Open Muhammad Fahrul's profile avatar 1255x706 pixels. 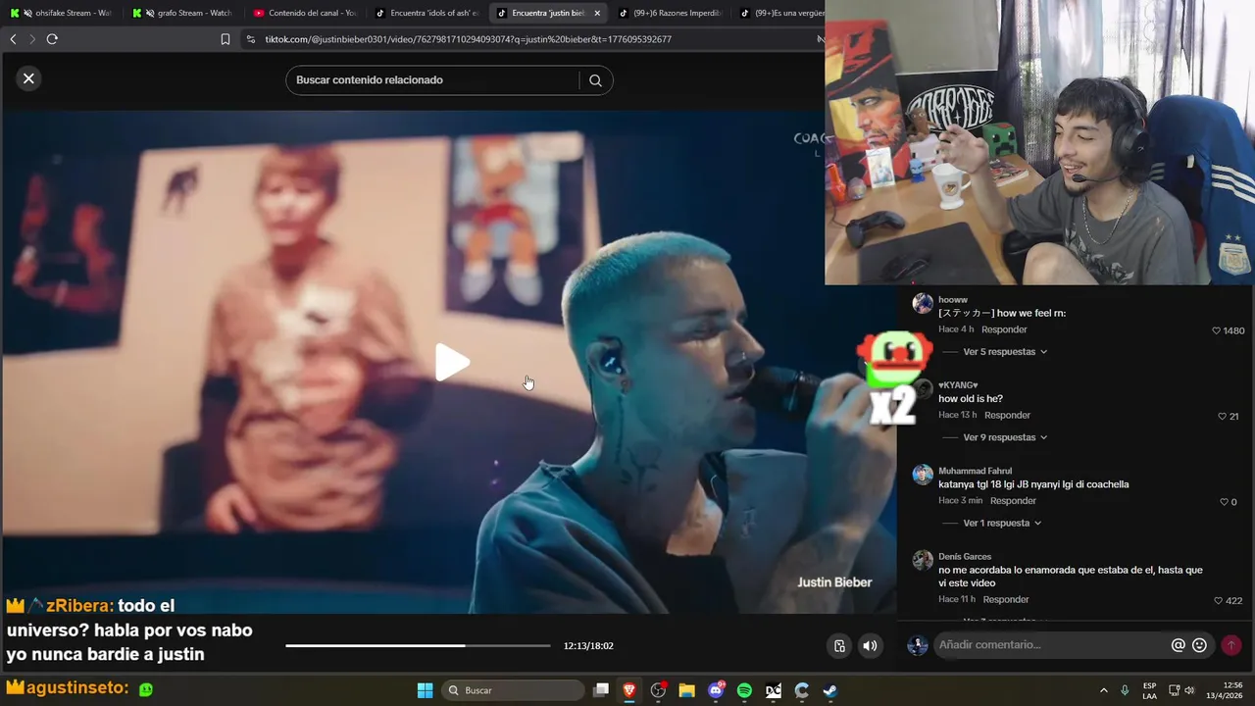click(923, 475)
